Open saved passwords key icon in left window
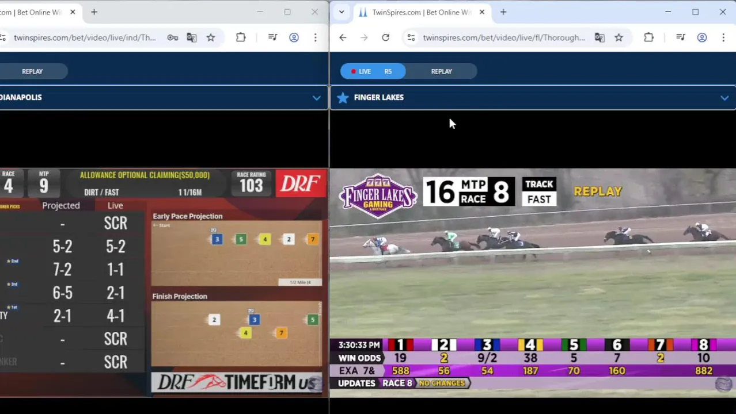The image size is (736, 414). [172, 37]
